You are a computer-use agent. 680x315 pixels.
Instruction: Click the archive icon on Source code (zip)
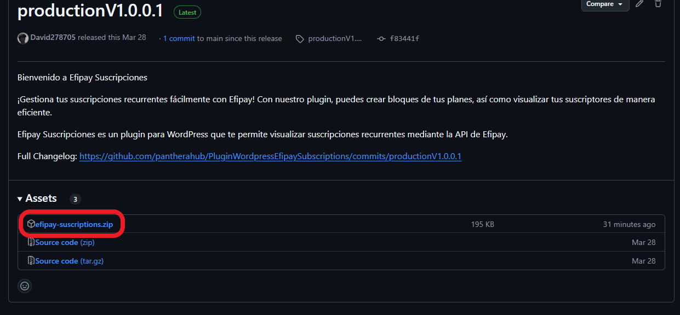pos(31,242)
